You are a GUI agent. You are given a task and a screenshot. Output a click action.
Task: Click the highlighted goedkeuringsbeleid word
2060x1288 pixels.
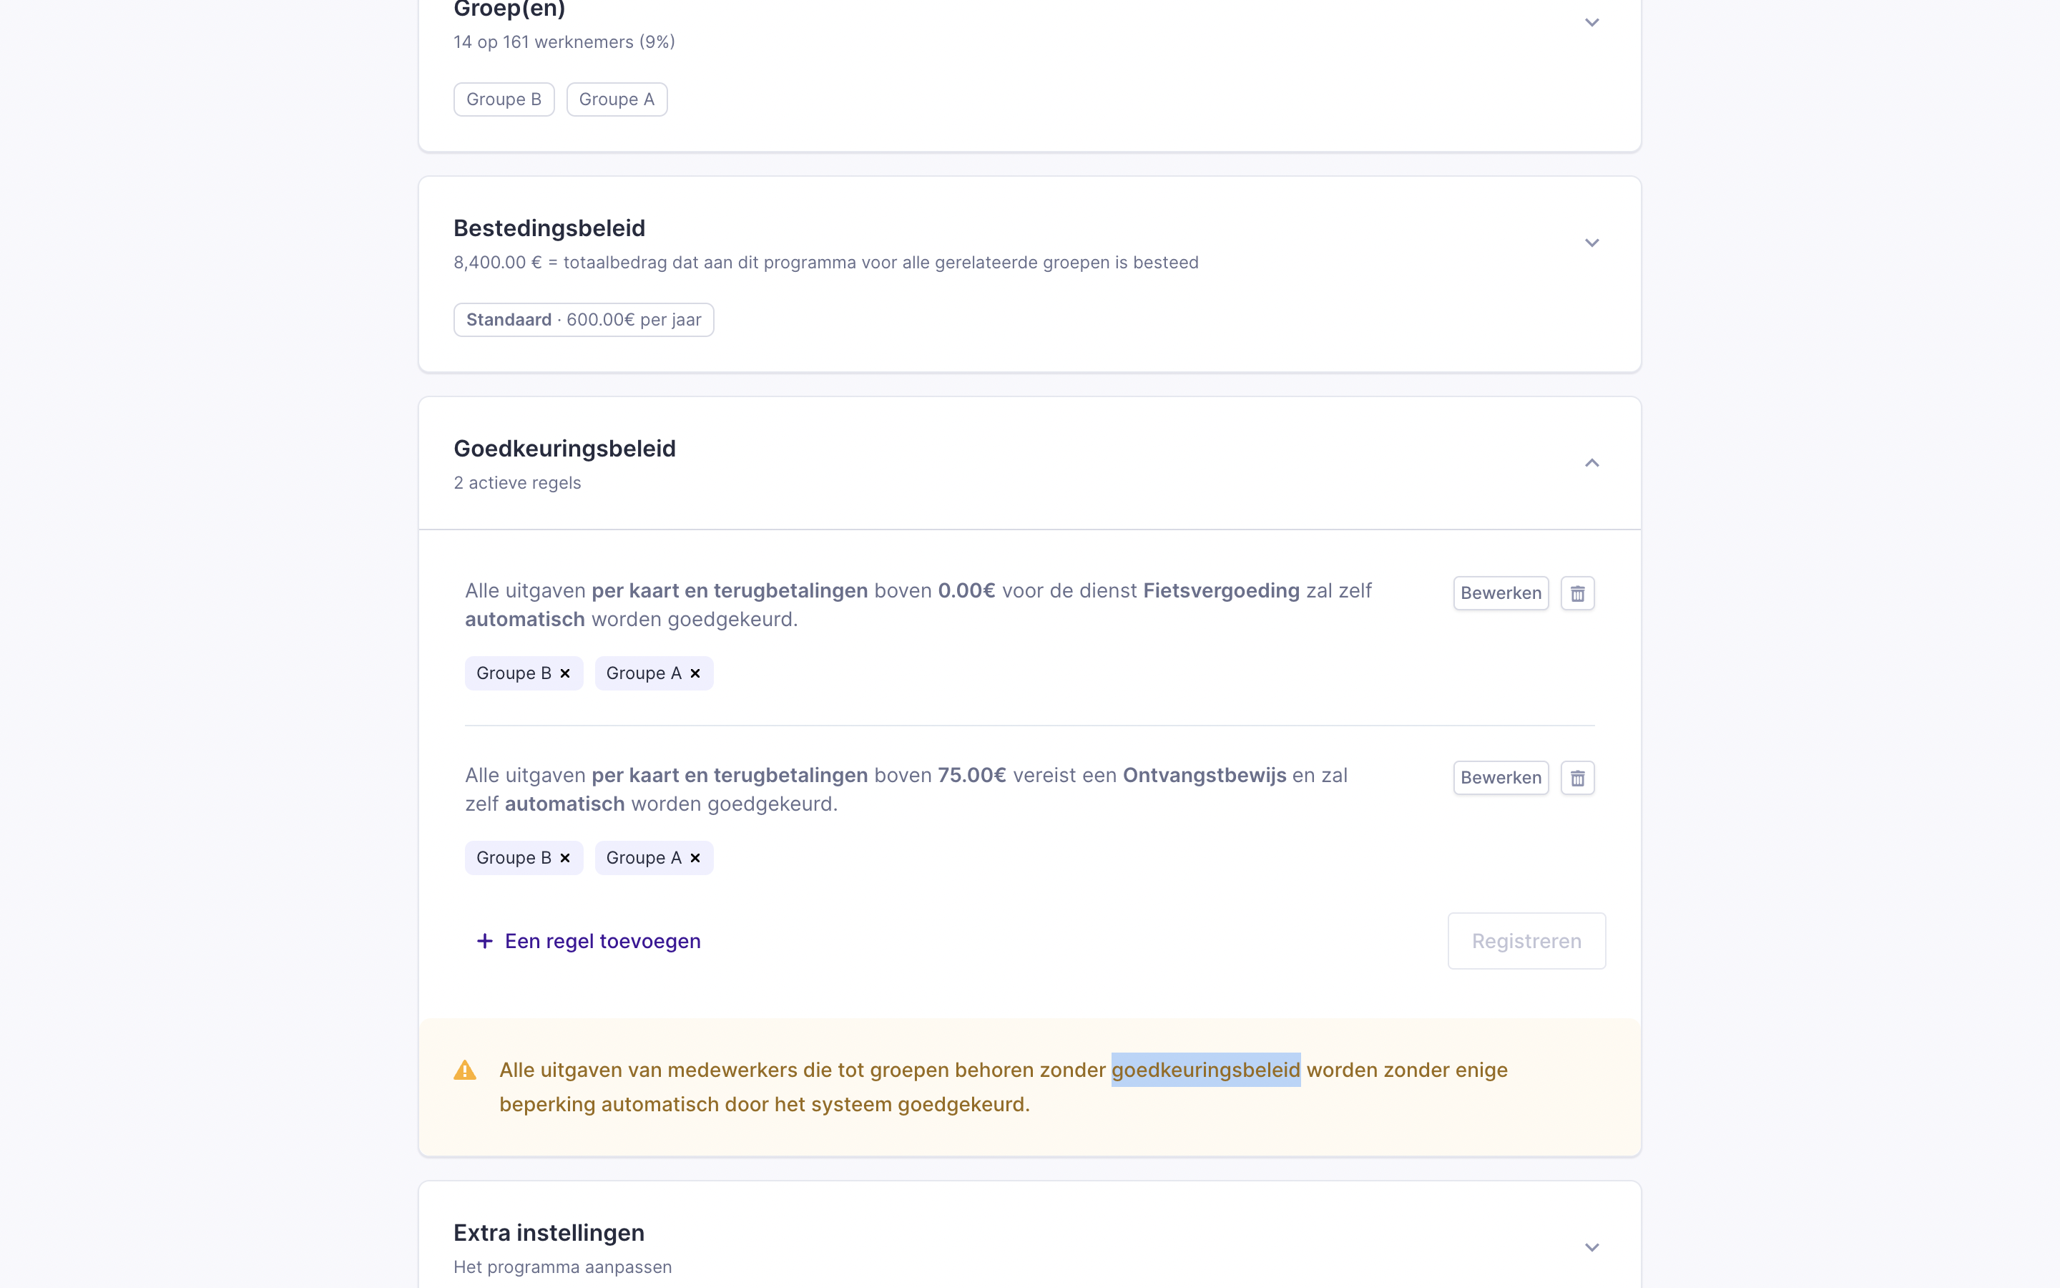click(1205, 1070)
